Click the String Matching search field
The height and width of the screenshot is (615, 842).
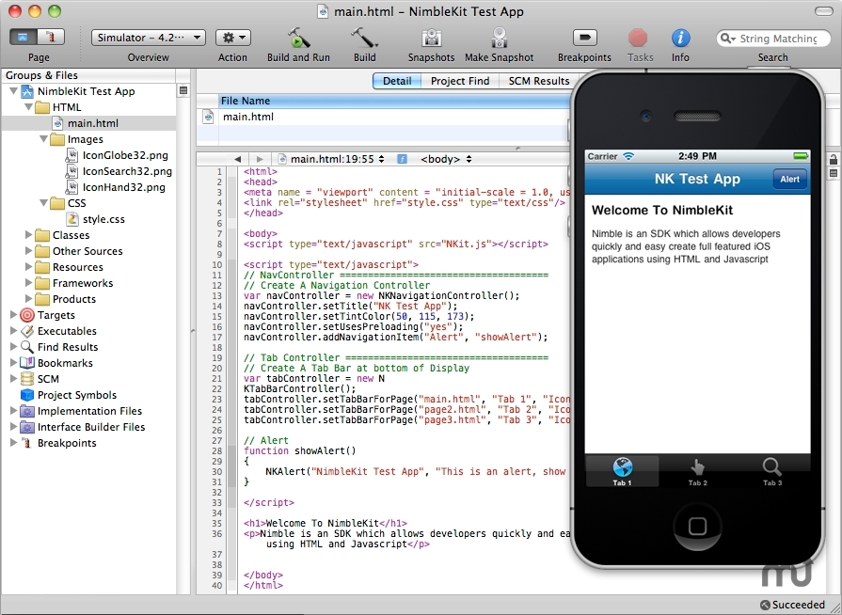(776, 39)
